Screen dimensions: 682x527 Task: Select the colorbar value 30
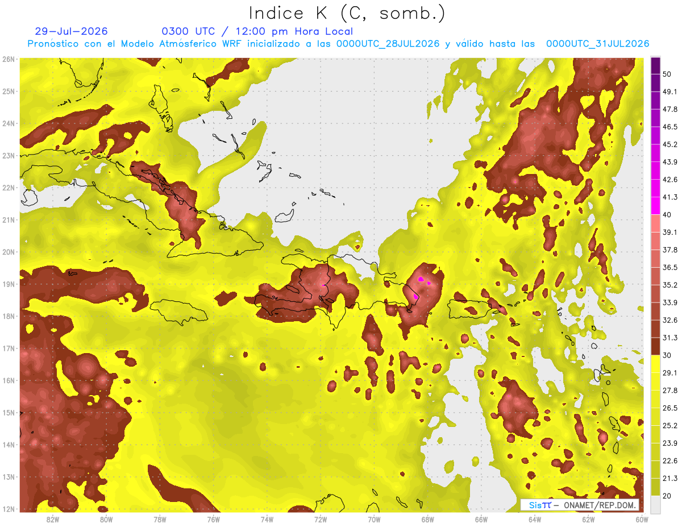[x=668, y=355]
